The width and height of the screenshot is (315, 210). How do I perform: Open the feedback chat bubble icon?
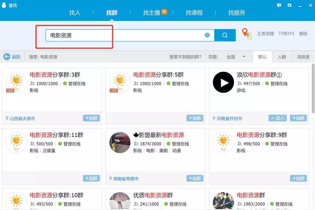point(279,5)
